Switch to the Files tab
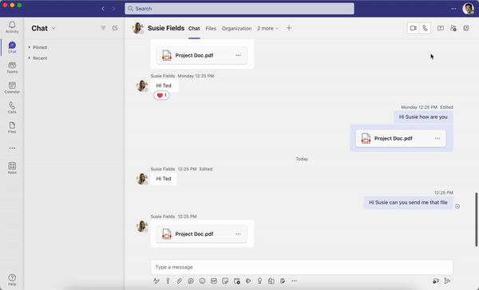Image resolution: width=479 pixels, height=290 pixels. coord(211,29)
